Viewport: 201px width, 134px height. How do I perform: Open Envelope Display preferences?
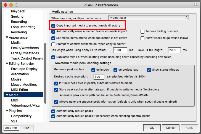24,69
